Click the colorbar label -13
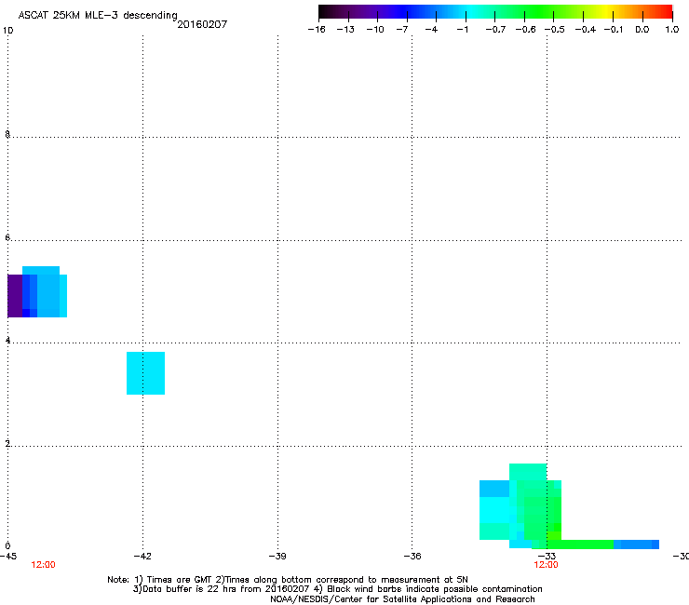 [345, 30]
